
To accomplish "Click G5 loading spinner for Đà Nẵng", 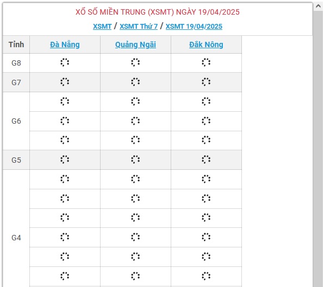I will coord(65,160).
